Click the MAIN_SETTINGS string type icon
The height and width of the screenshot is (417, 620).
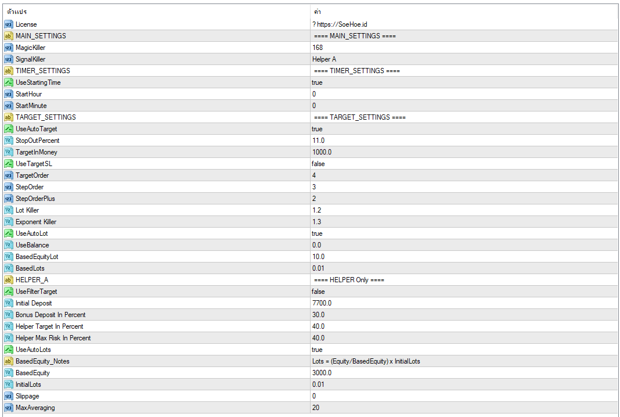click(8, 36)
